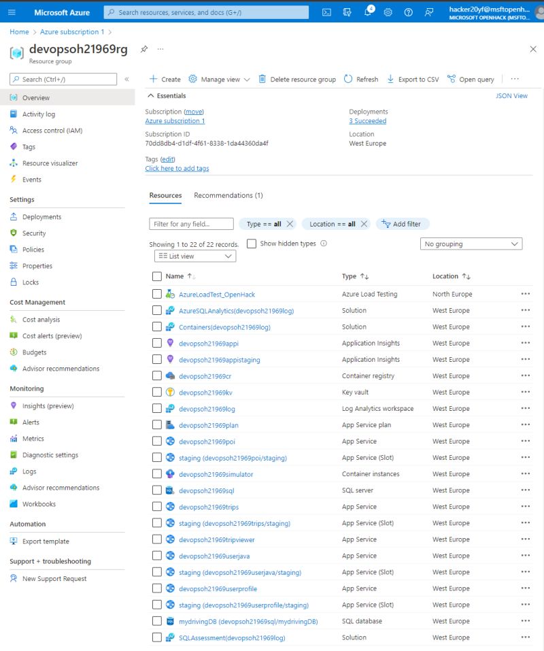This screenshot has height=651, width=544.
Task: Open Budgets in sidebar
Action: pyautogui.click(x=34, y=352)
